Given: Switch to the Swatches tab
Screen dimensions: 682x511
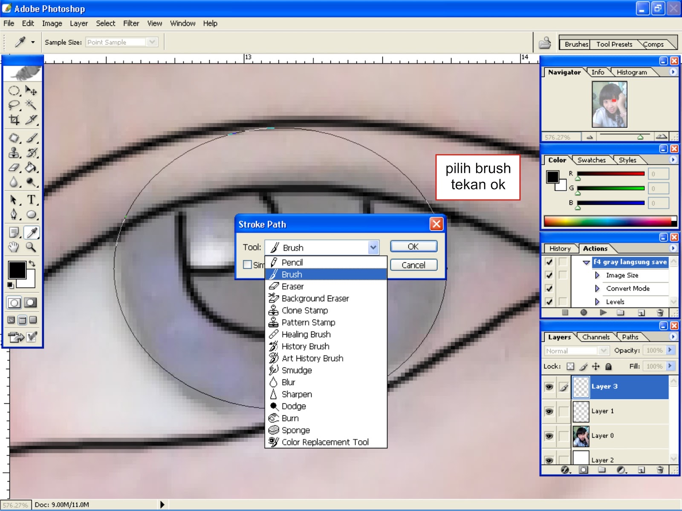Looking at the screenshot, I should click(x=592, y=160).
